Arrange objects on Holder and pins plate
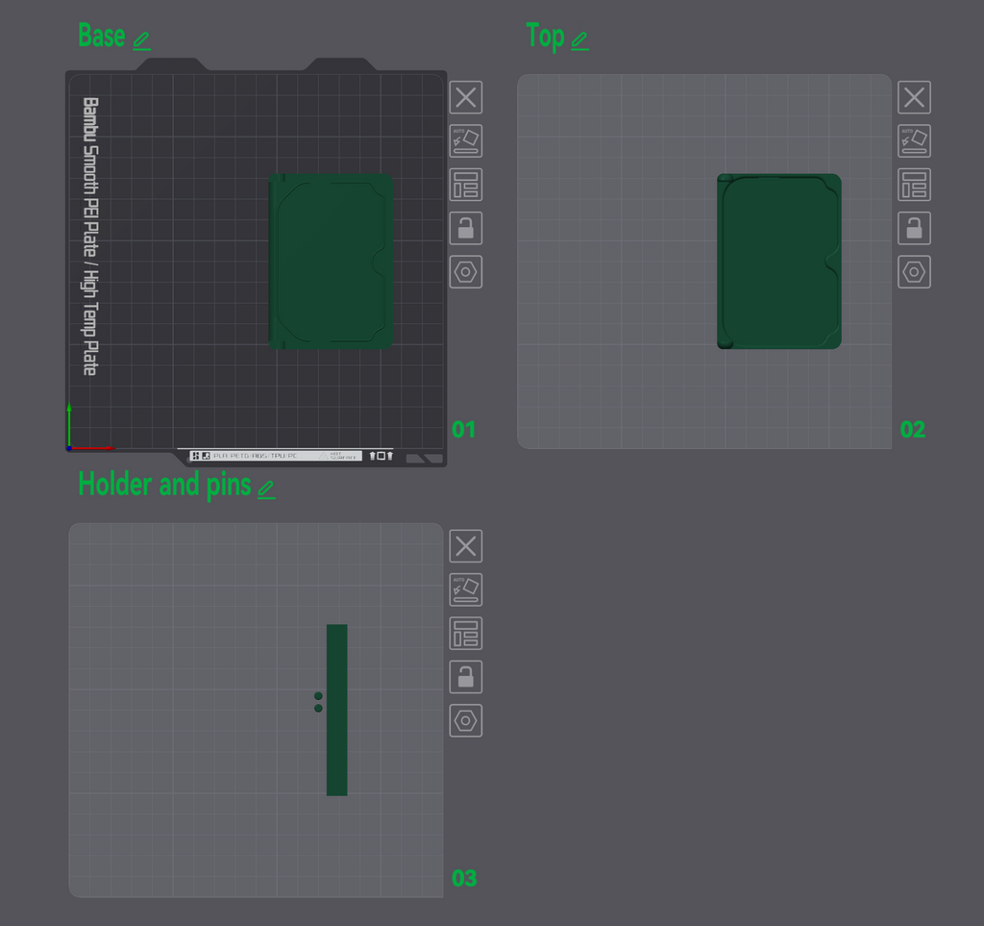 pos(466,634)
